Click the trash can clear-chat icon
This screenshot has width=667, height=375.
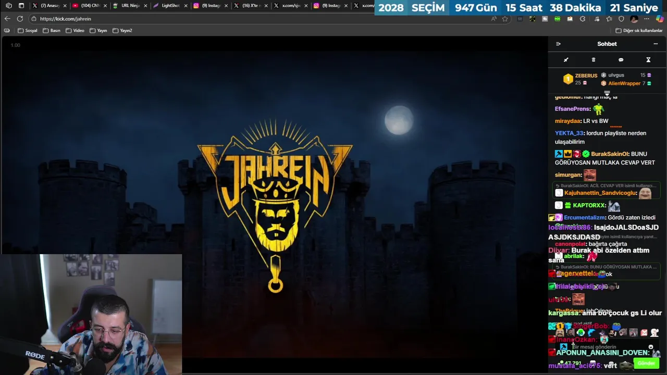593,60
